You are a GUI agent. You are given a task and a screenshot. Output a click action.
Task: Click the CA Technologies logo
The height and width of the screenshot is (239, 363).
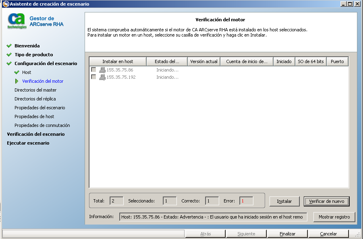click(x=17, y=21)
